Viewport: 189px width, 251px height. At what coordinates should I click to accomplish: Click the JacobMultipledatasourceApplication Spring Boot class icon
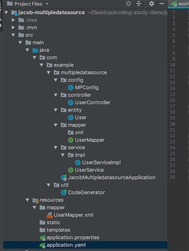64,178
